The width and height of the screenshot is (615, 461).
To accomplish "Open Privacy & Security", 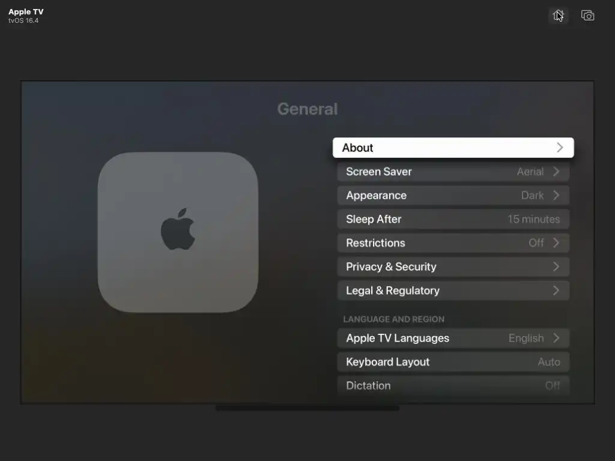I will pyautogui.click(x=453, y=267).
